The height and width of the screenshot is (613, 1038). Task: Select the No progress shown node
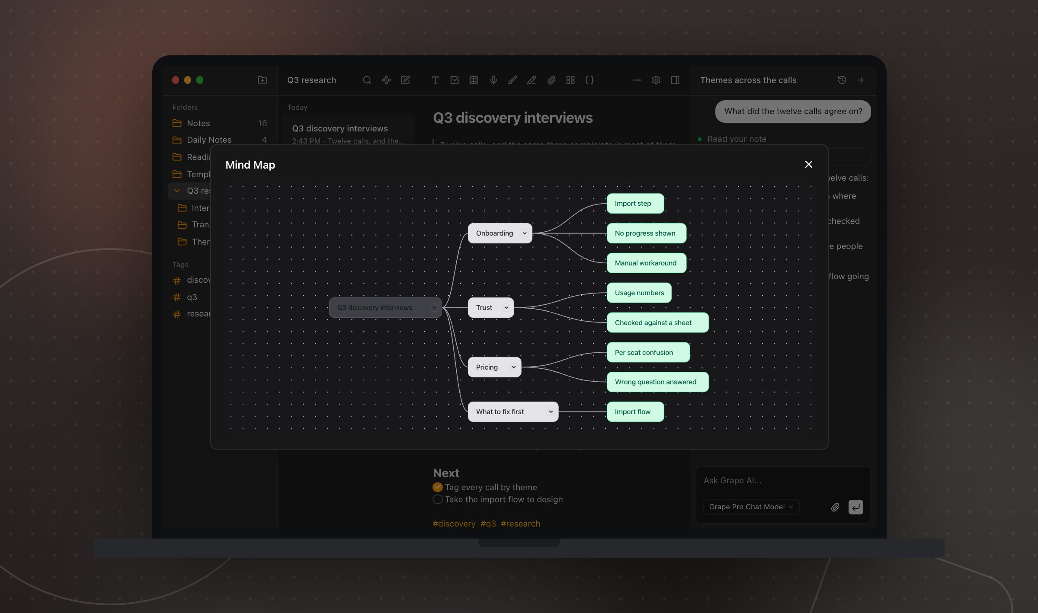[x=646, y=233]
